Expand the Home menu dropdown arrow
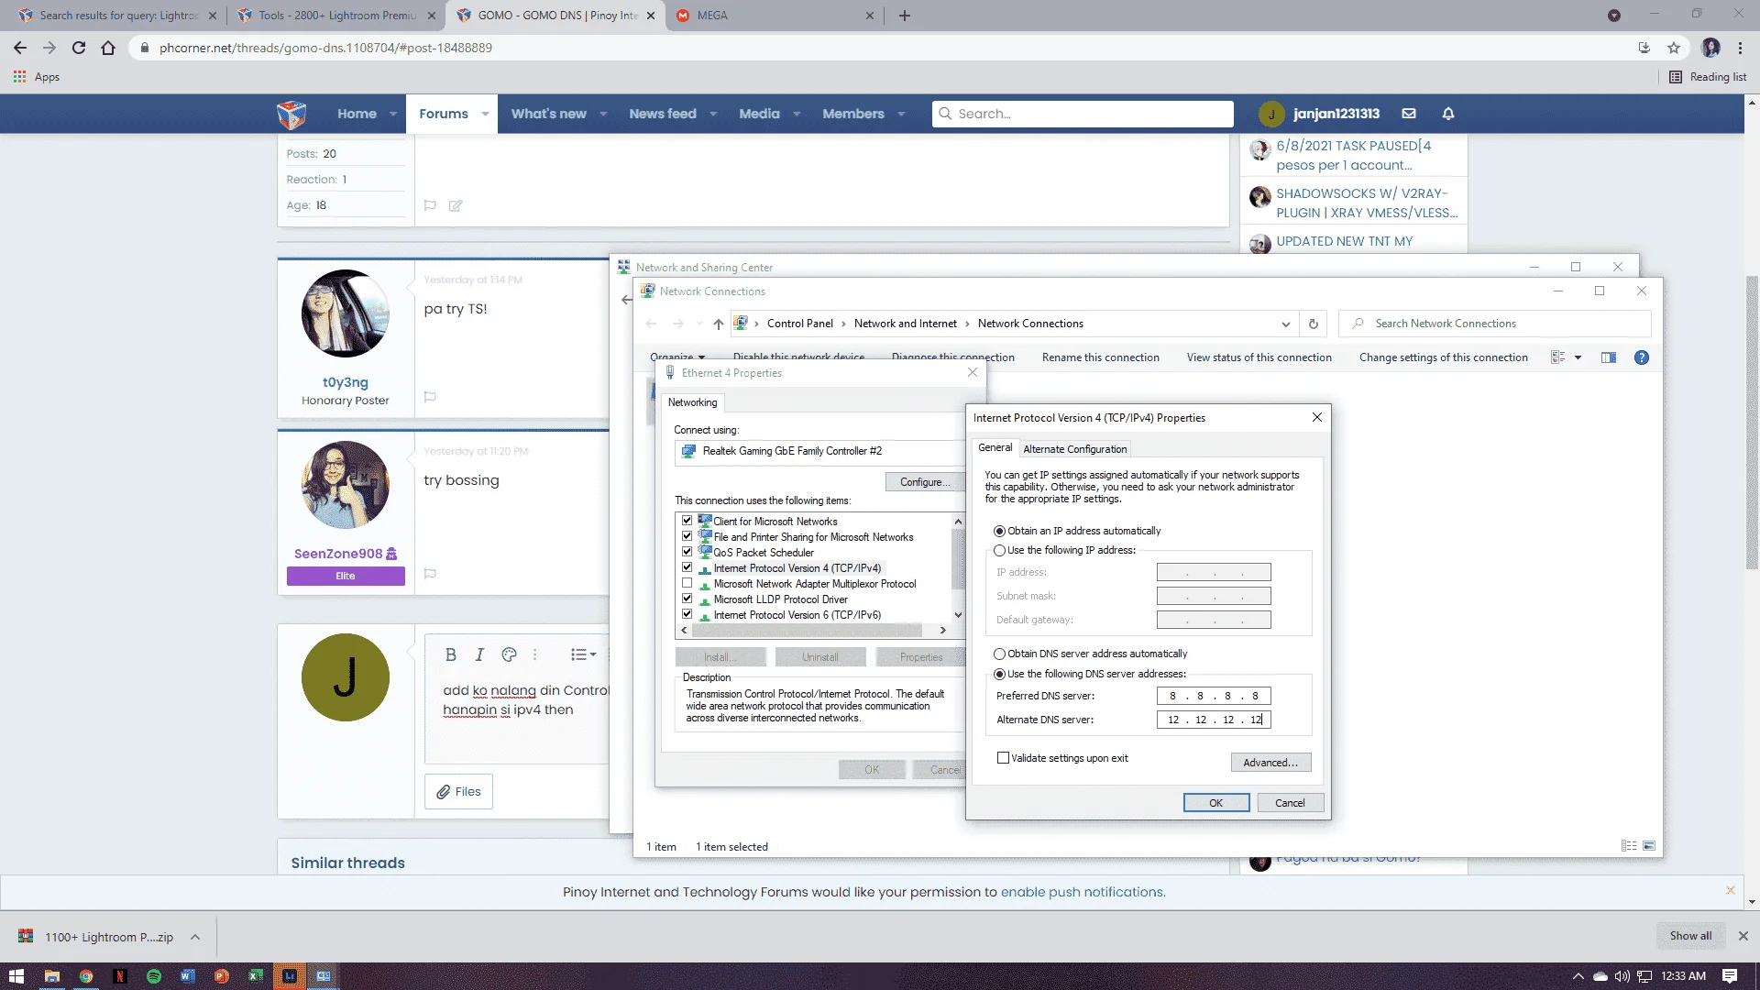 (x=393, y=114)
